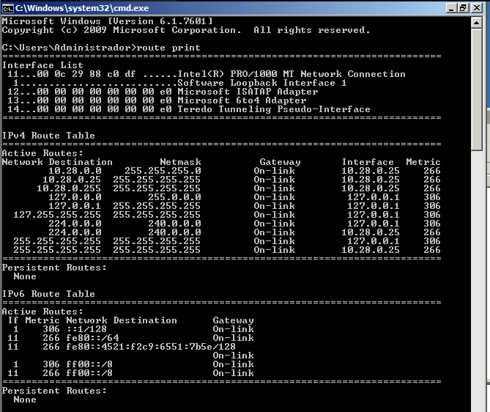Minimize the cmd.exe window
The height and width of the screenshot is (412, 490).
451,8
